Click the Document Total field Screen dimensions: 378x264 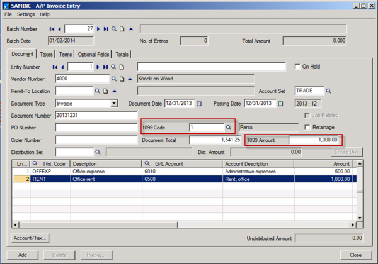pyautogui.click(x=215, y=140)
